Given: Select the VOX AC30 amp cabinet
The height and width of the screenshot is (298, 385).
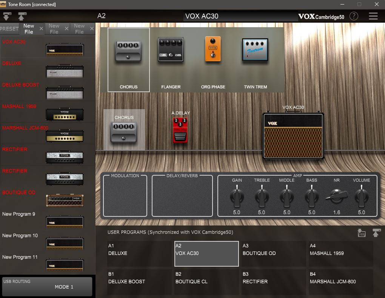Looking at the screenshot, I should 293,135.
